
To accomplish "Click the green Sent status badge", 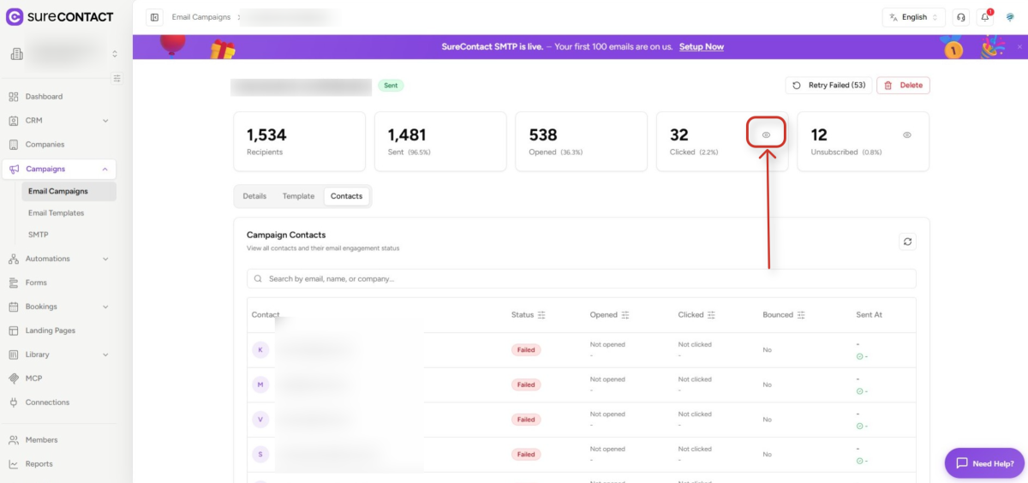I will click(391, 86).
